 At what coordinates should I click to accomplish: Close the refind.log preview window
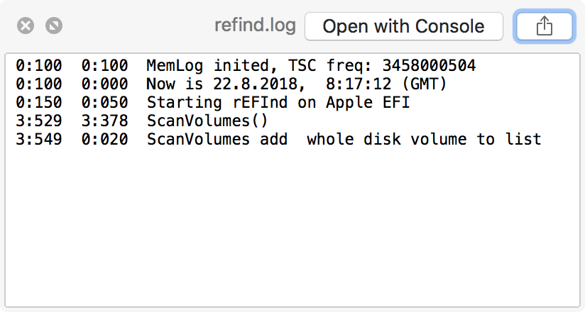click(x=26, y=26)
